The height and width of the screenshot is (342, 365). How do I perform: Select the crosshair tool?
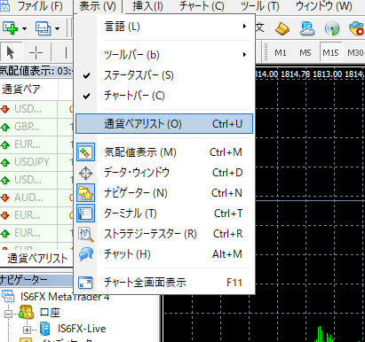(x=36, y=52)
